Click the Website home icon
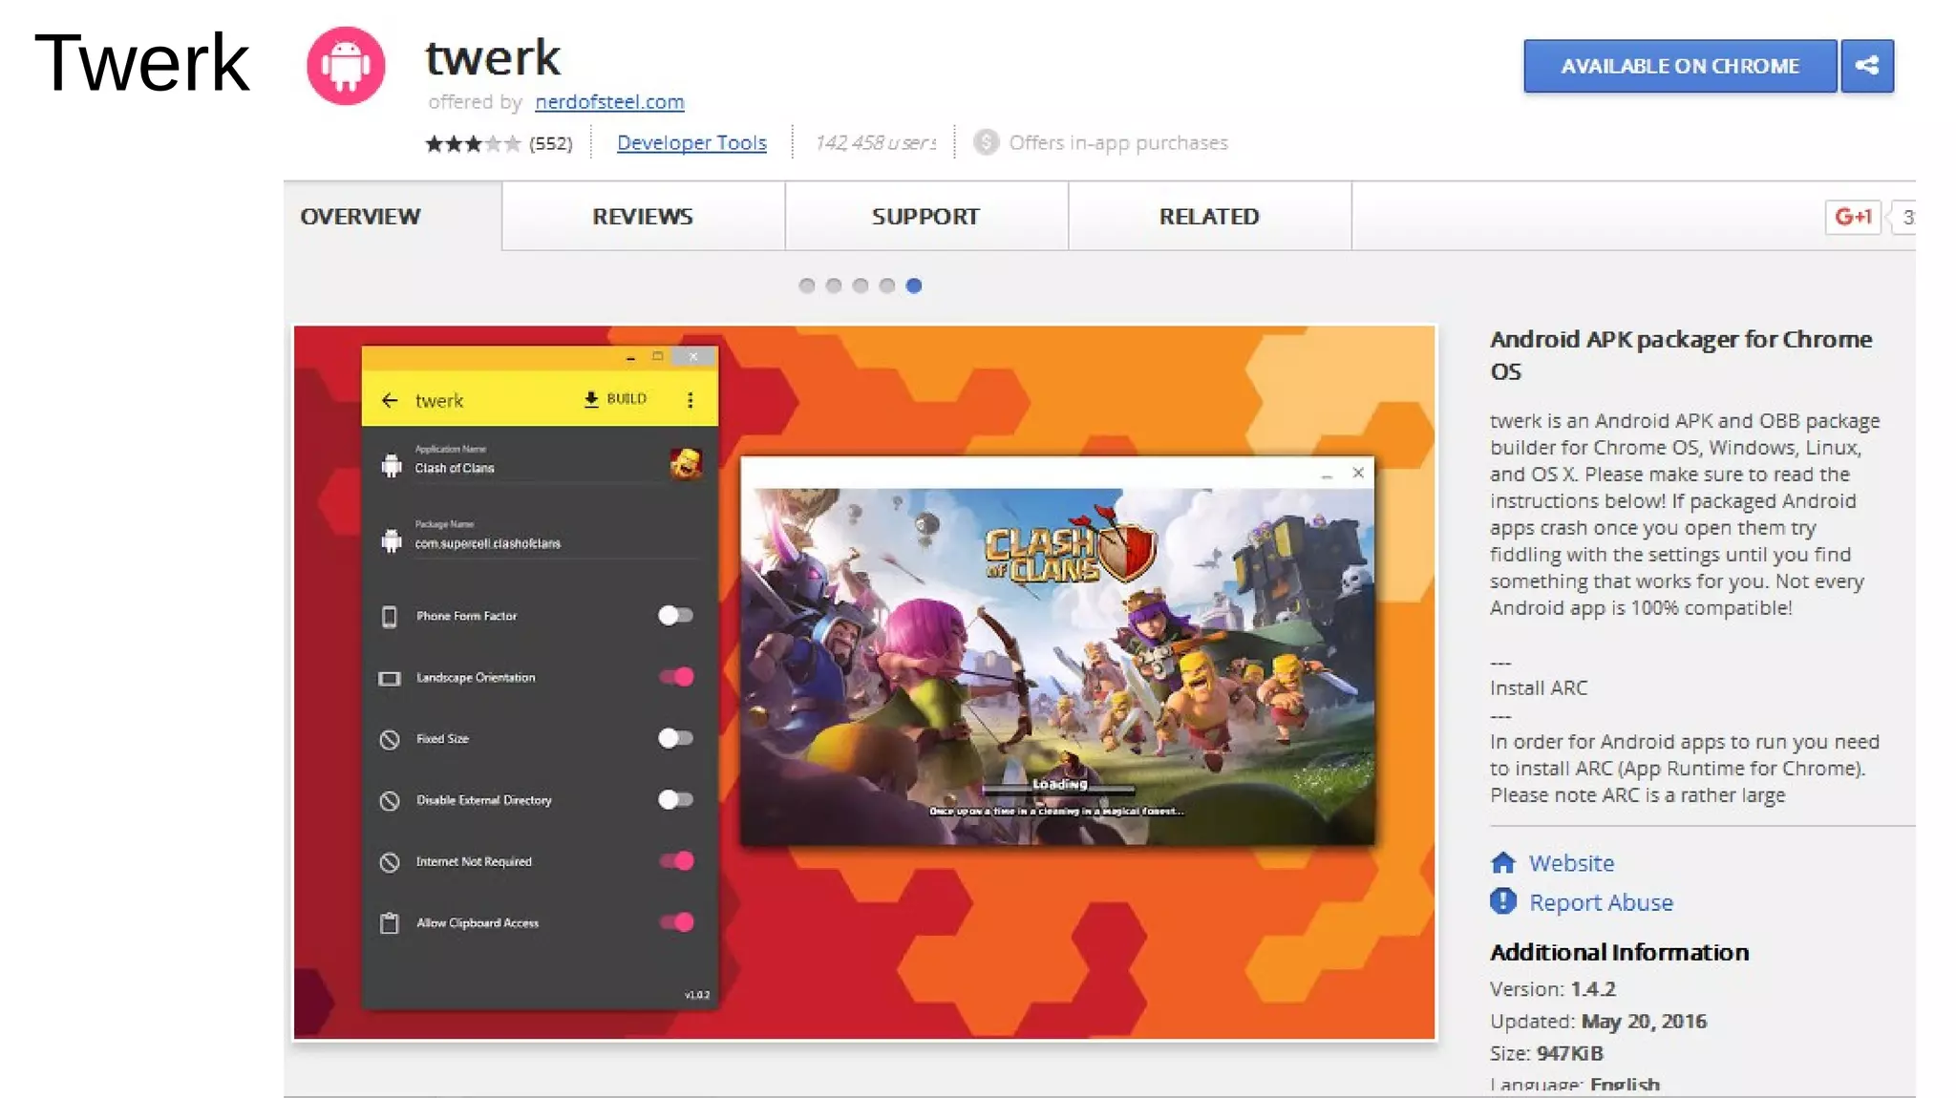The image size is (1956, 1098). pyautogui.click(x=1502, y=863)
